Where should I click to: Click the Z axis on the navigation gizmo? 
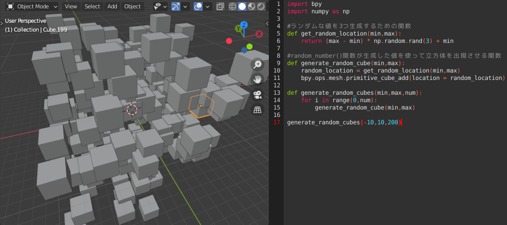point(244,25)
